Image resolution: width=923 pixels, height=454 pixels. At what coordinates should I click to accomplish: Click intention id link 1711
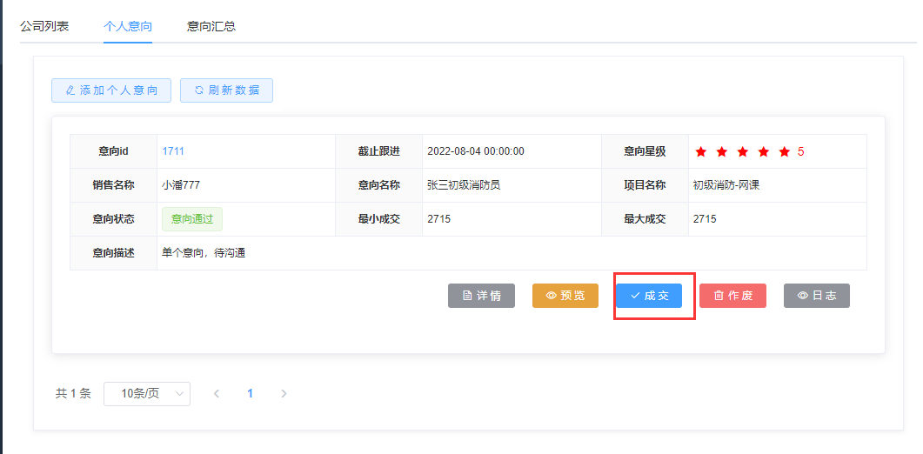coord(173,151)
